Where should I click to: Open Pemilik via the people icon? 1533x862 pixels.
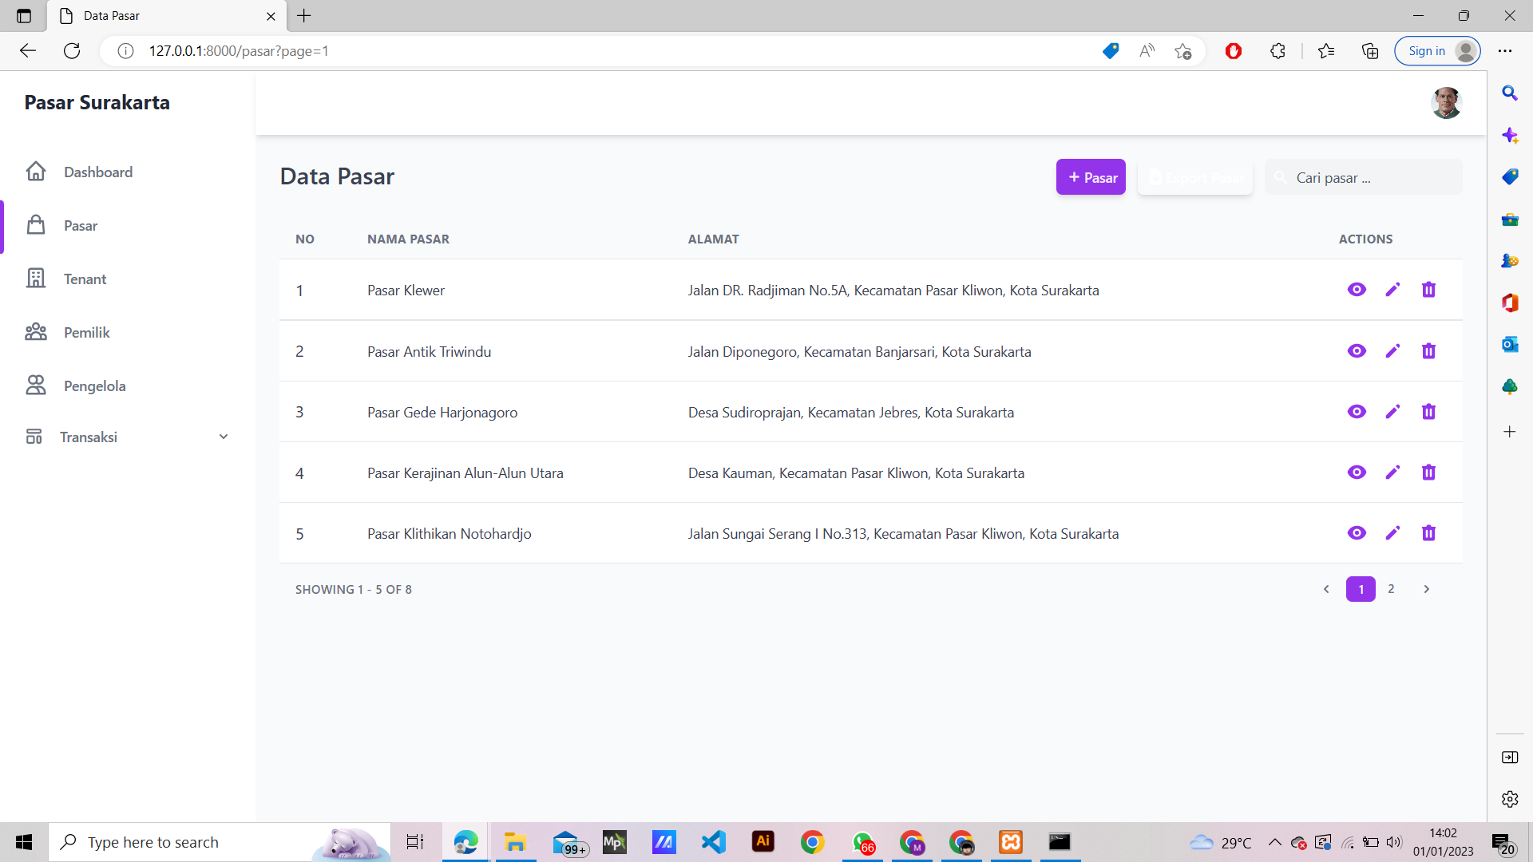(36, 332)
